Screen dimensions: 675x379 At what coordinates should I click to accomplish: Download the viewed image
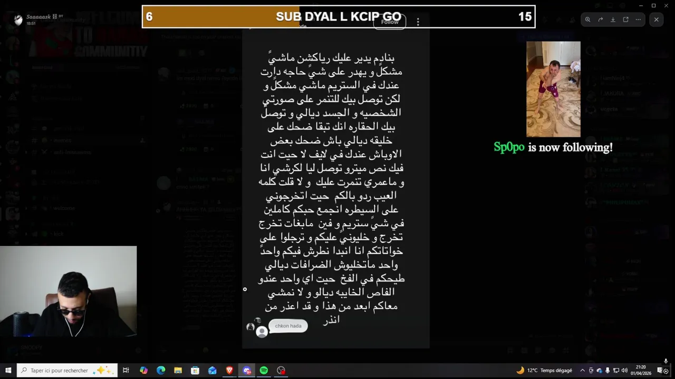pos(613,19)
